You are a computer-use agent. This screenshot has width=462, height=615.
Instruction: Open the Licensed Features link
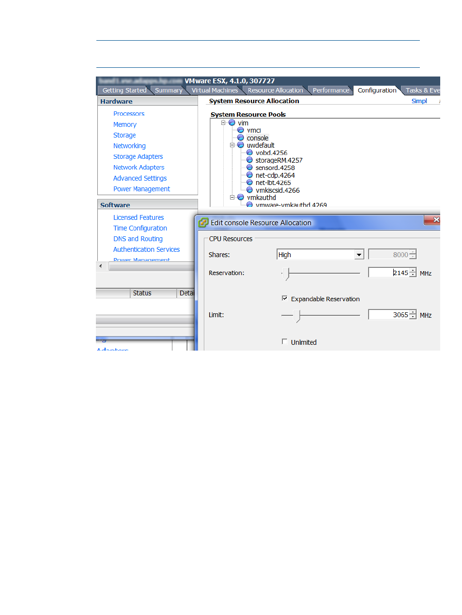[139, 217]
